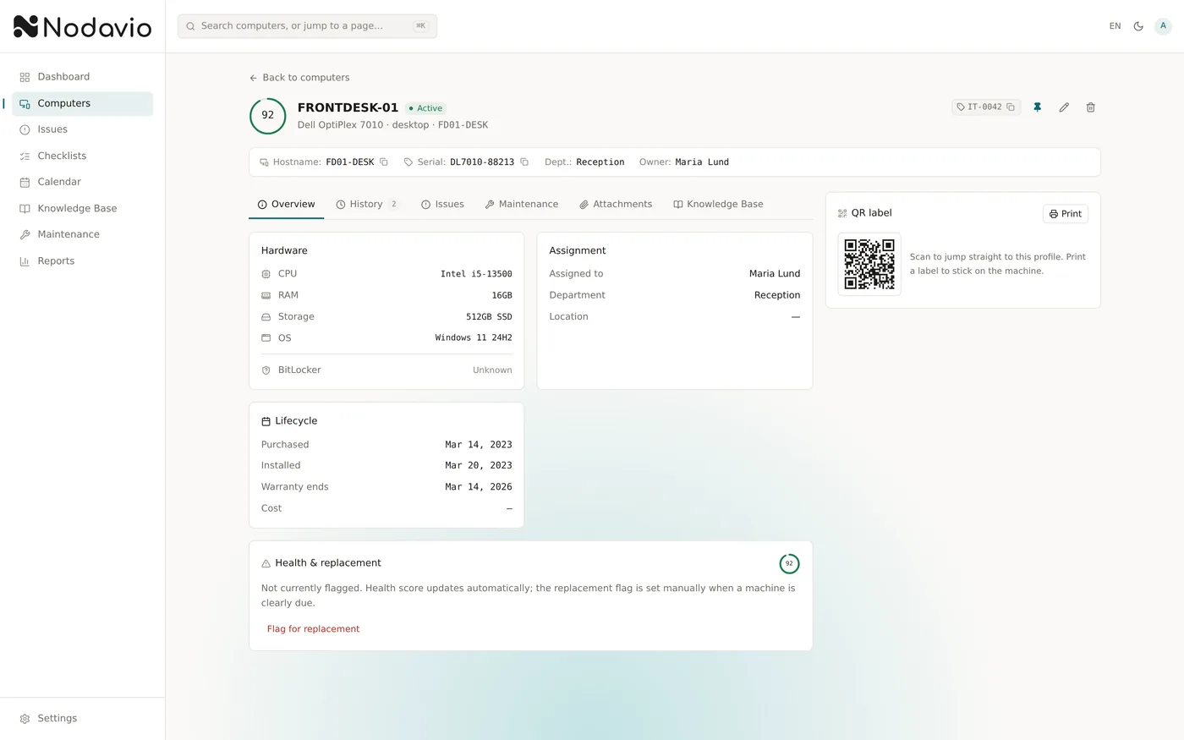1184x740 pixels.
Task: Click BitLocker status Unknown
Action: pos(492,370)
